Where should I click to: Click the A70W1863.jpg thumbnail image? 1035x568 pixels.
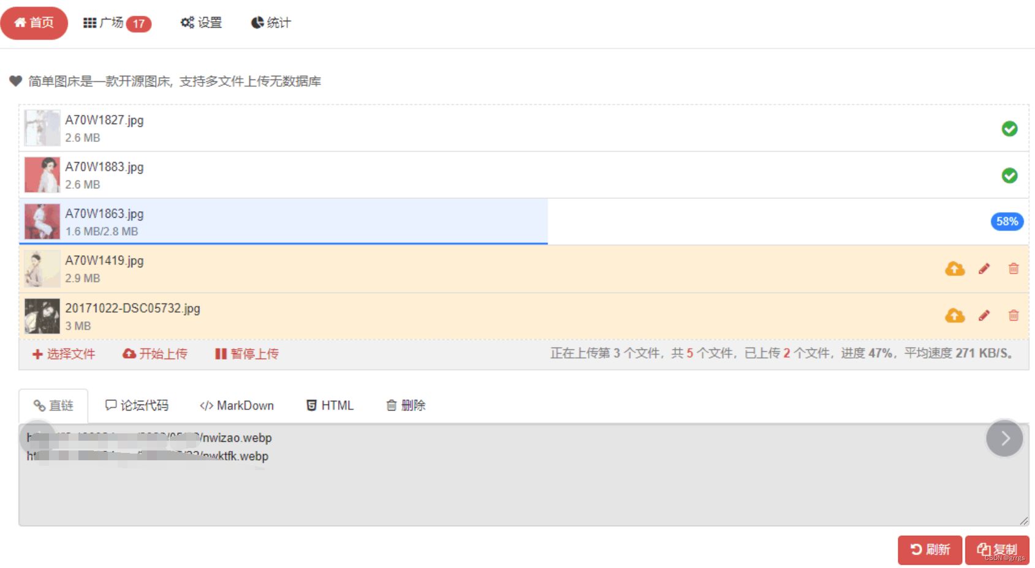tap(40, 222)
